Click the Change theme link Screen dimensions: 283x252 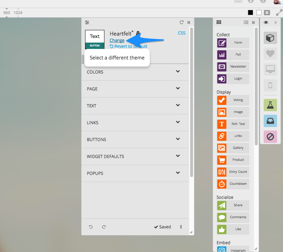(117, 40)
